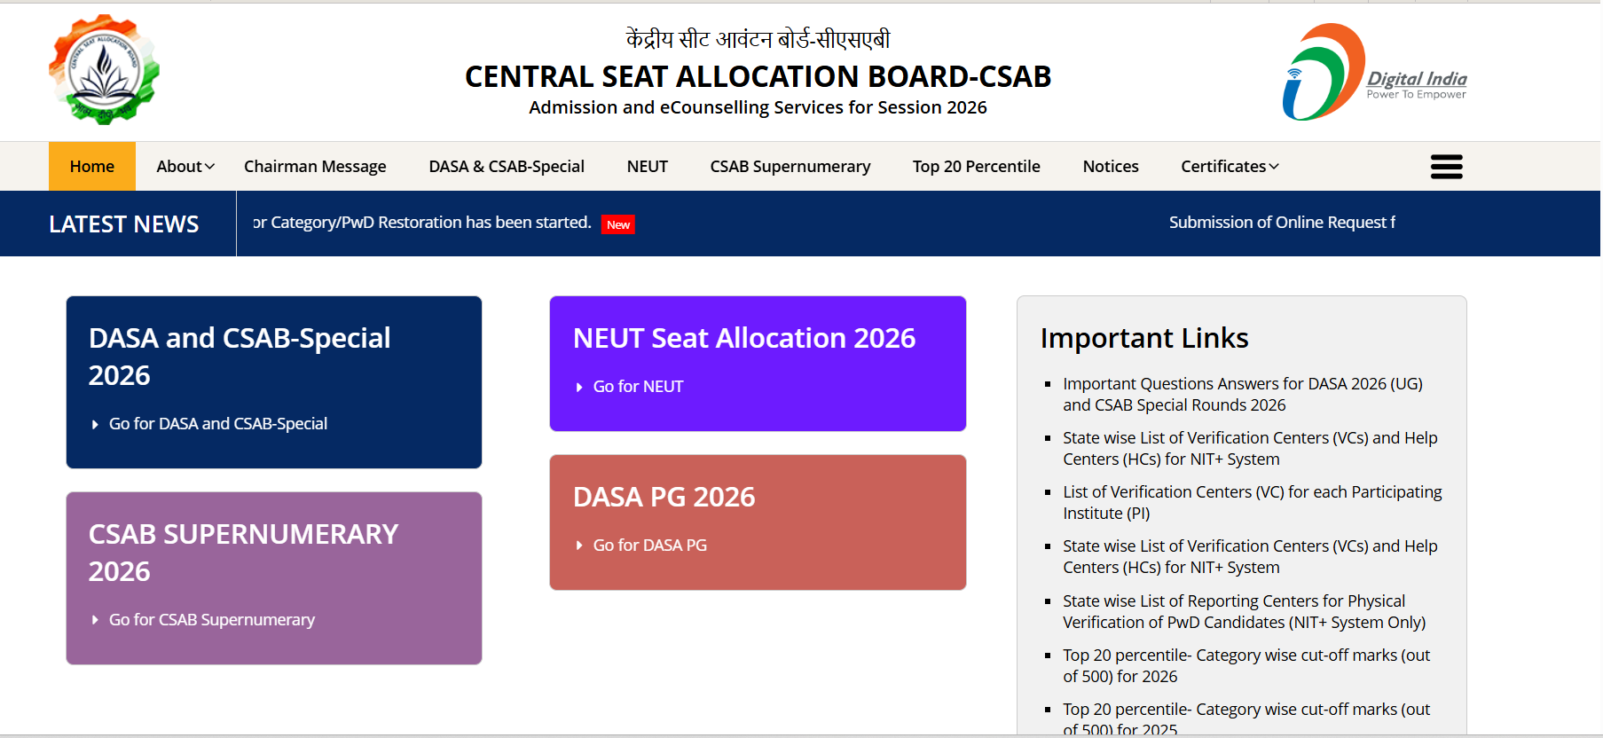Open the Top 20 Percentile menu
The height and width of the screenshot is (738, 1603).
point(976,167)
